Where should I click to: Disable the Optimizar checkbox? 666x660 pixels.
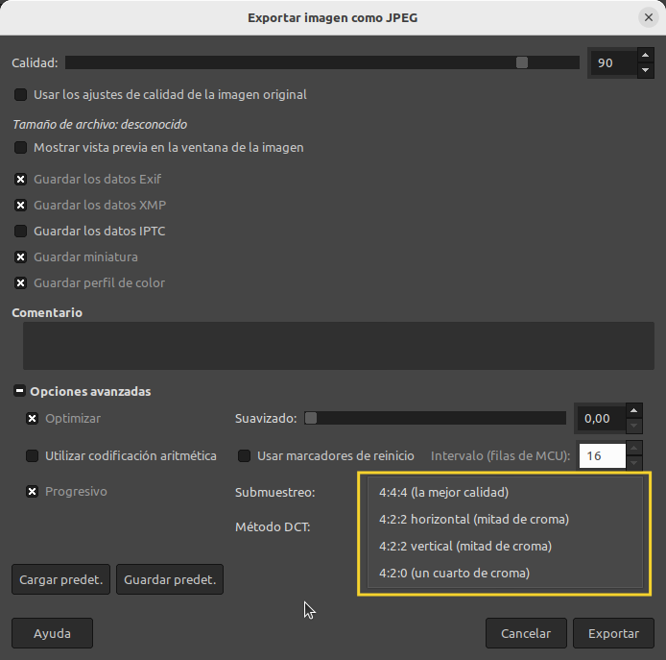(32, 418)
